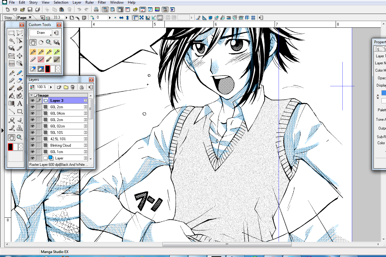386x257 pixels.
Task: Select the Pattern Stamp tool in the toolbox
Action: 20,128
